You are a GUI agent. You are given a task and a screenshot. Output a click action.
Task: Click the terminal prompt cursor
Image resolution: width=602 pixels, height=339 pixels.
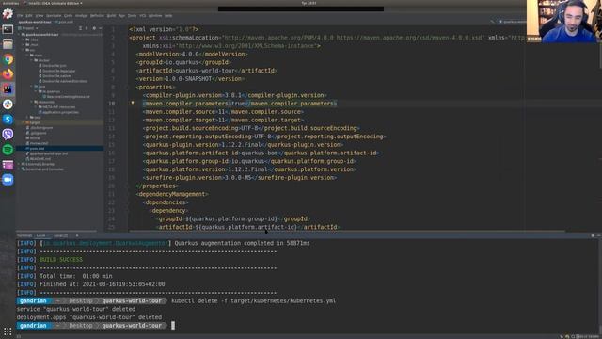click(x=173, y=326)
